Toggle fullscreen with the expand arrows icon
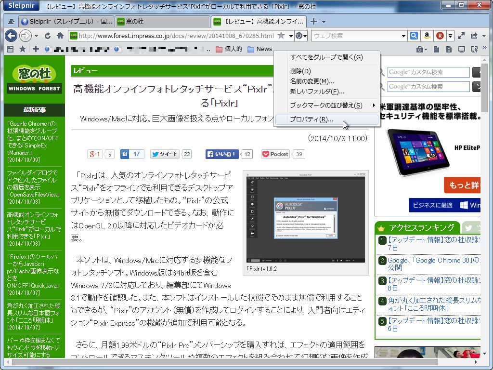 [461, 36]
